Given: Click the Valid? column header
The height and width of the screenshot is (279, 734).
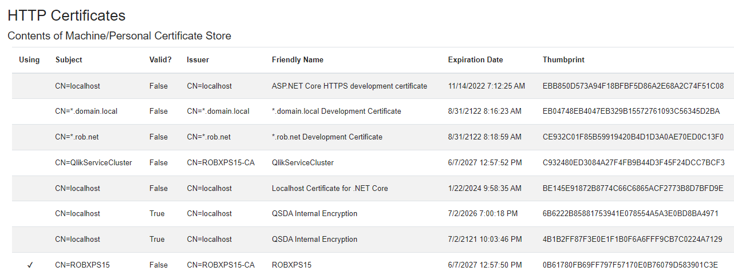Looking at the screenshot, I should (160, 60).
